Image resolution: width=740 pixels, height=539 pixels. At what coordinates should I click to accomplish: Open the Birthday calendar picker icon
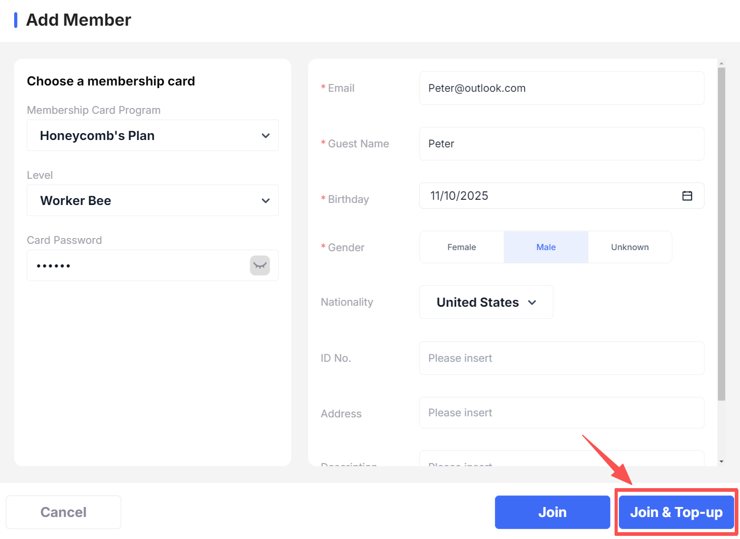click(687, 196)
